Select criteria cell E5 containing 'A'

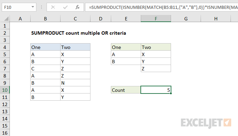click(126, 54)
